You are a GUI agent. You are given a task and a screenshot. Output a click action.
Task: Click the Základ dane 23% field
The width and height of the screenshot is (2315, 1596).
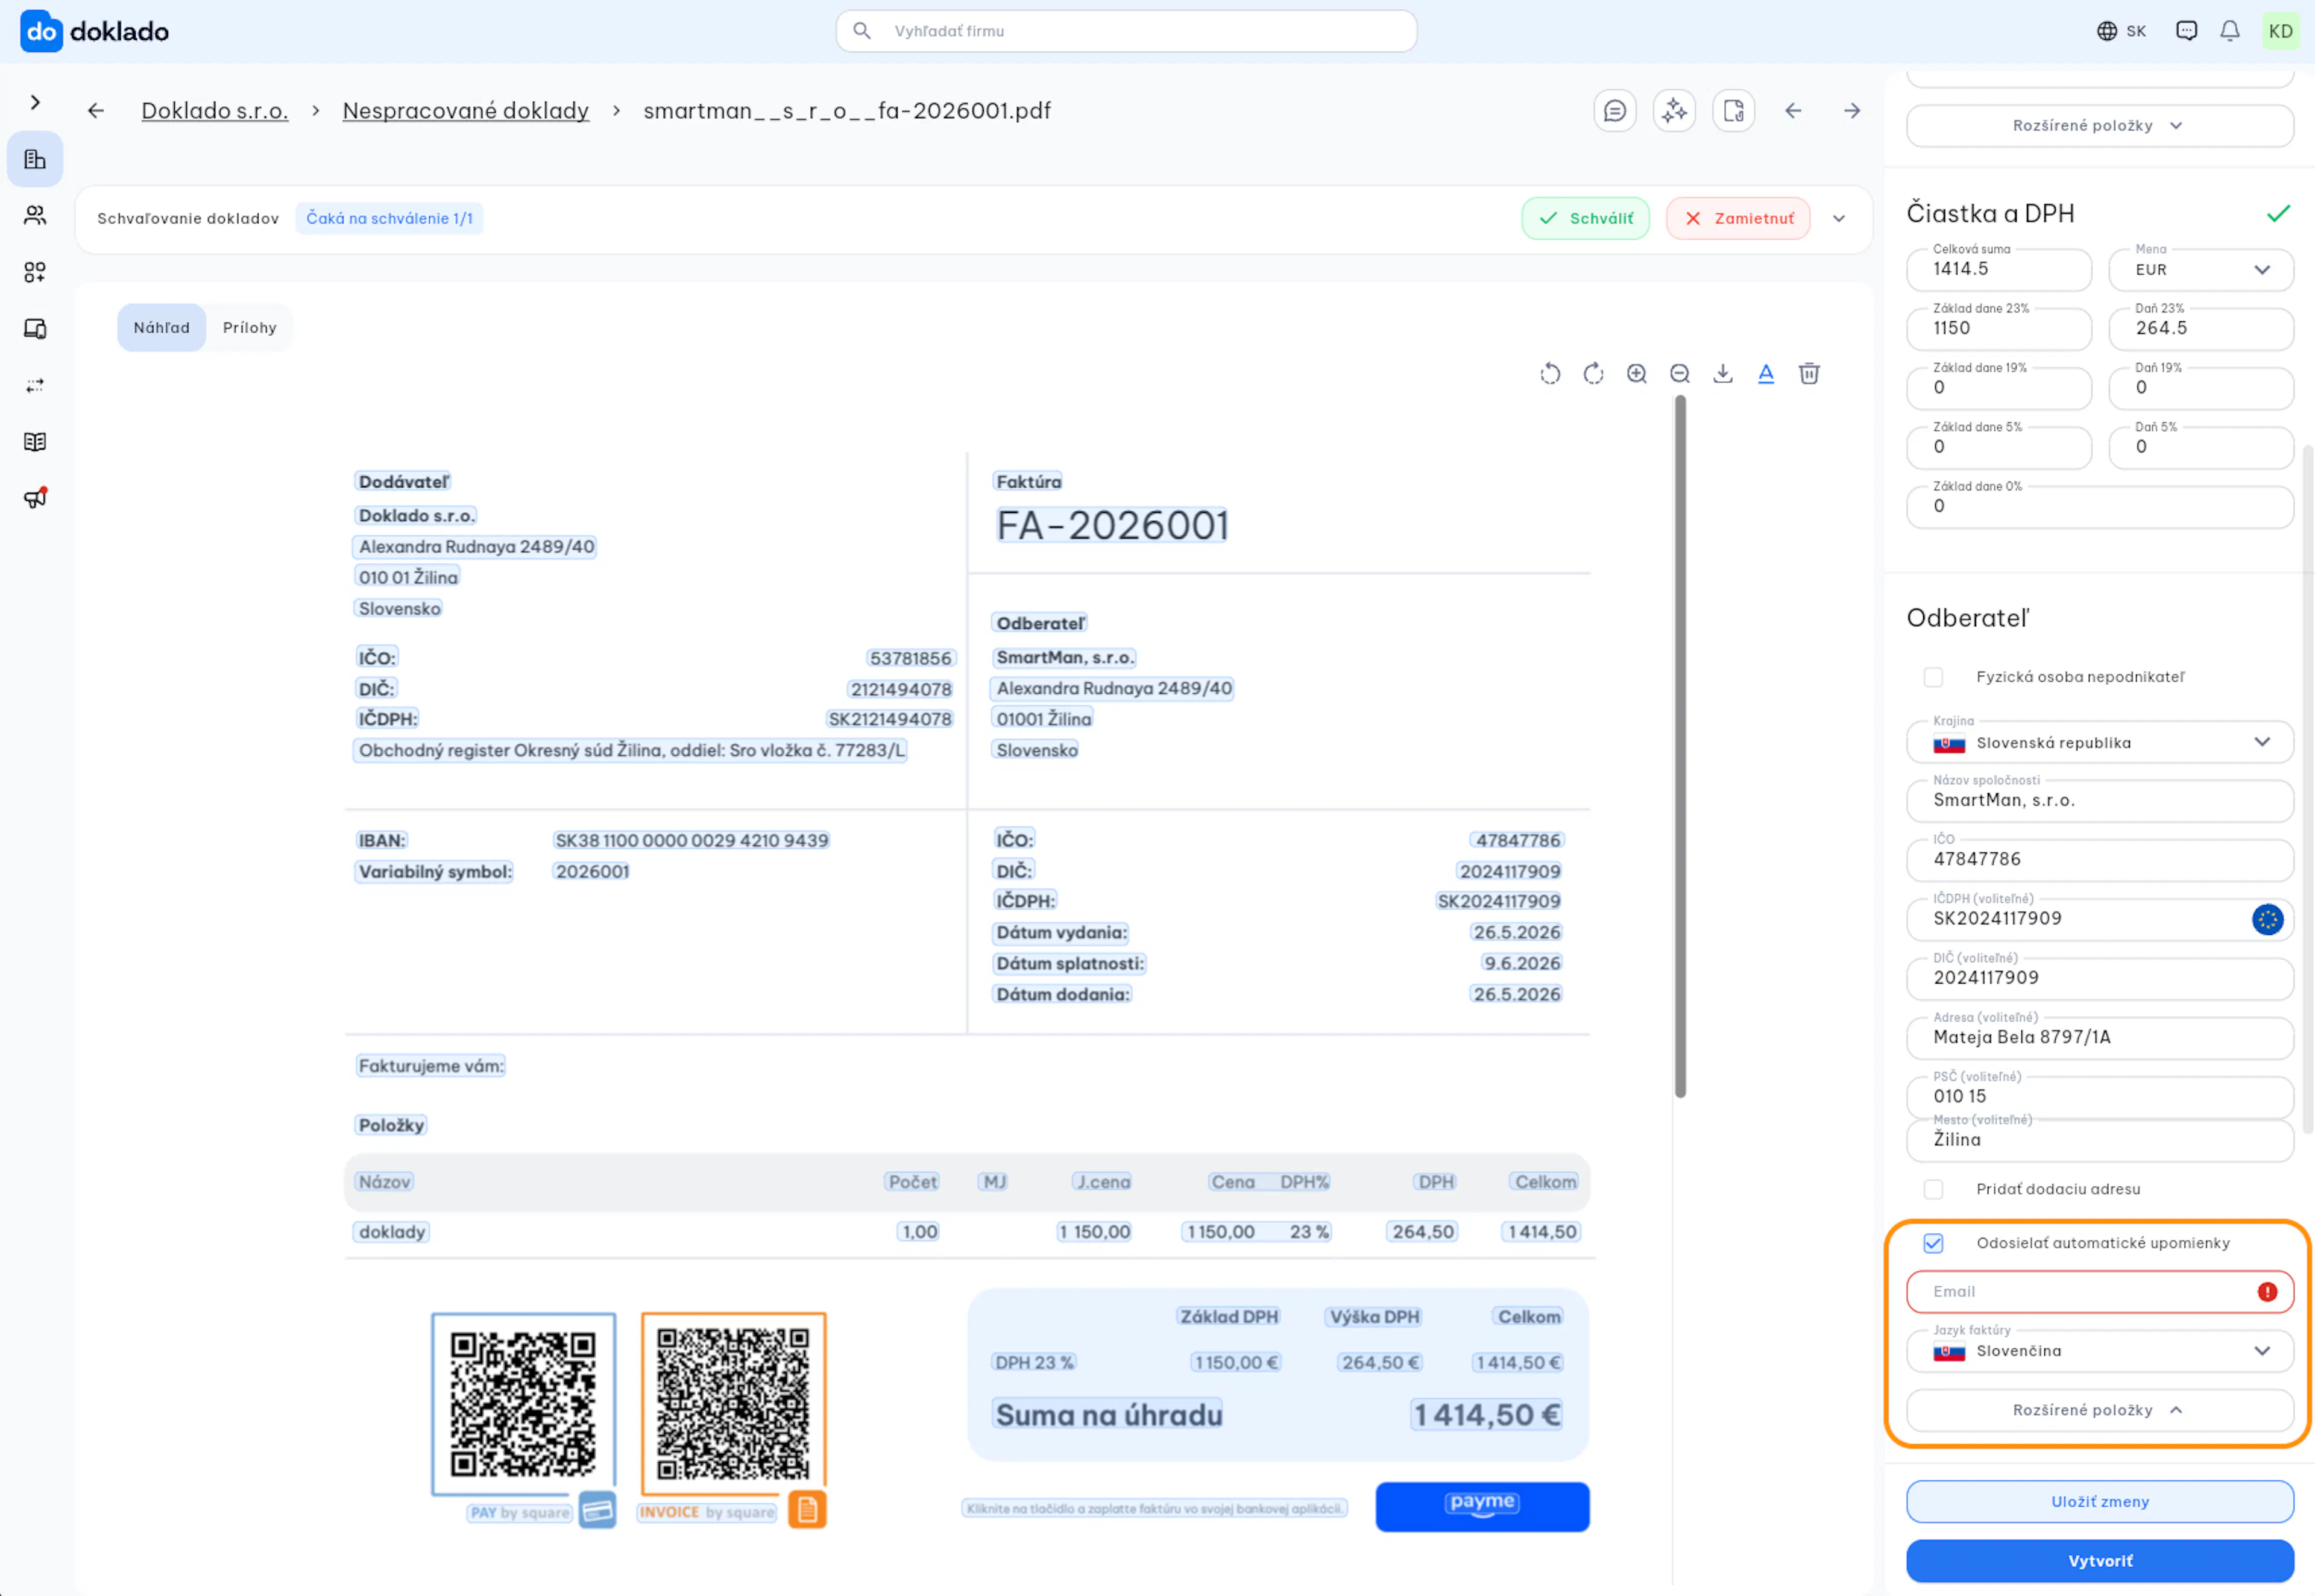click(1999, 329)
